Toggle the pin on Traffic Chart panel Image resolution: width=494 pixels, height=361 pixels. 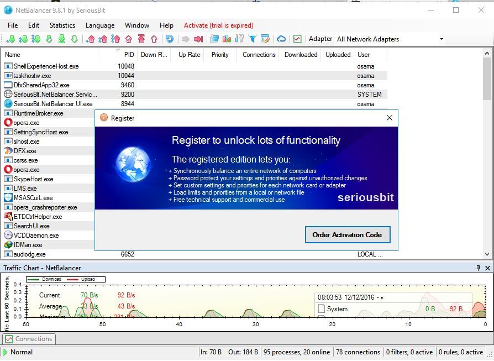tap(478, 268)
